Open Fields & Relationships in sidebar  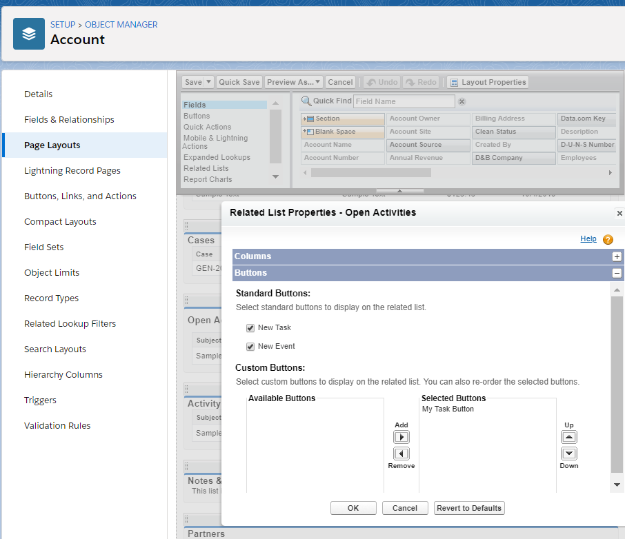tap(69, 120)
